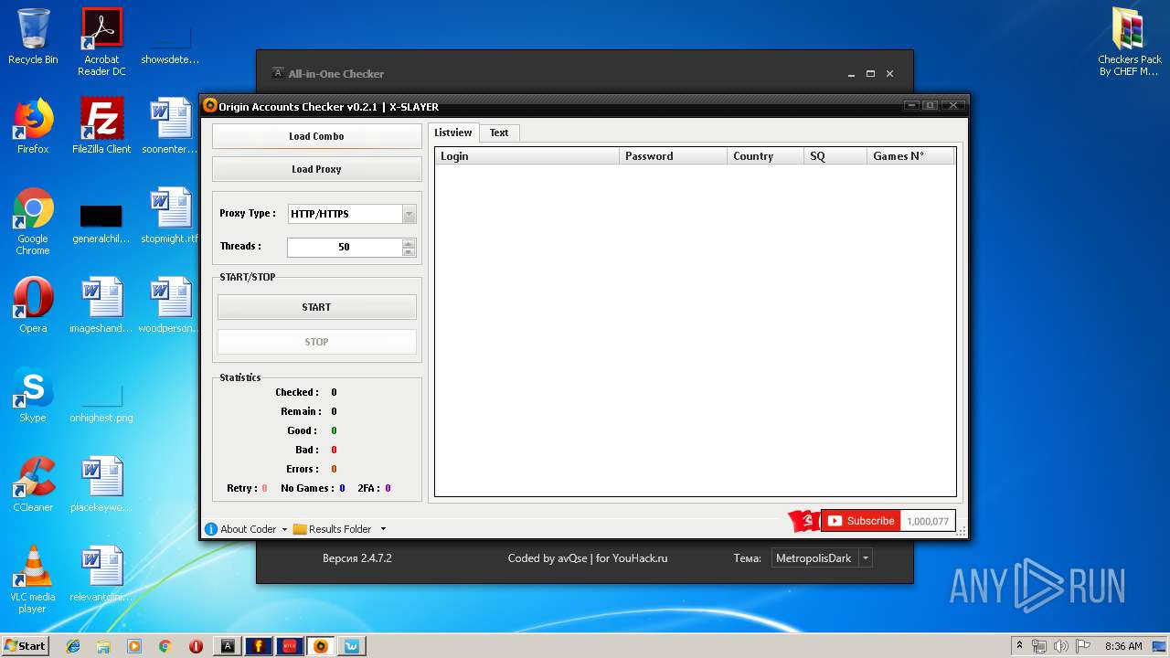Select the woodperson... Word document

pyautogui.click(x=170, y=305)
